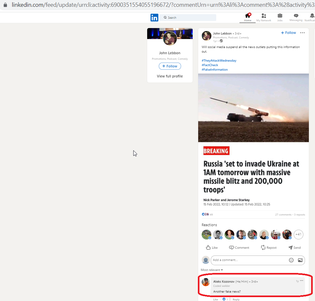Expand the Most relevant sort dropdown

(x=212, y=270)
